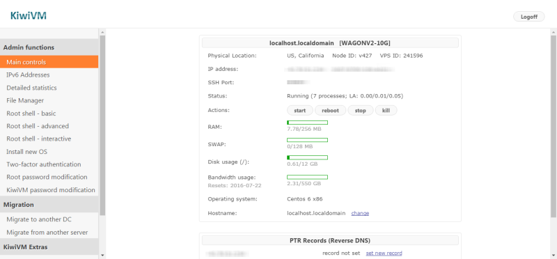Open Main controls menu item
This screenshot has height=259, width=557.
(x=49, y=62)
